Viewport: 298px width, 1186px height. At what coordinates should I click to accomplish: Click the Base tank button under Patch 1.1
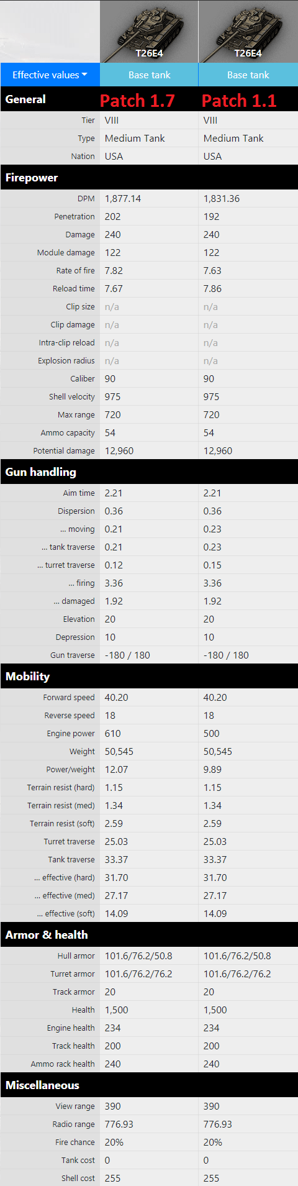point(248,75)
